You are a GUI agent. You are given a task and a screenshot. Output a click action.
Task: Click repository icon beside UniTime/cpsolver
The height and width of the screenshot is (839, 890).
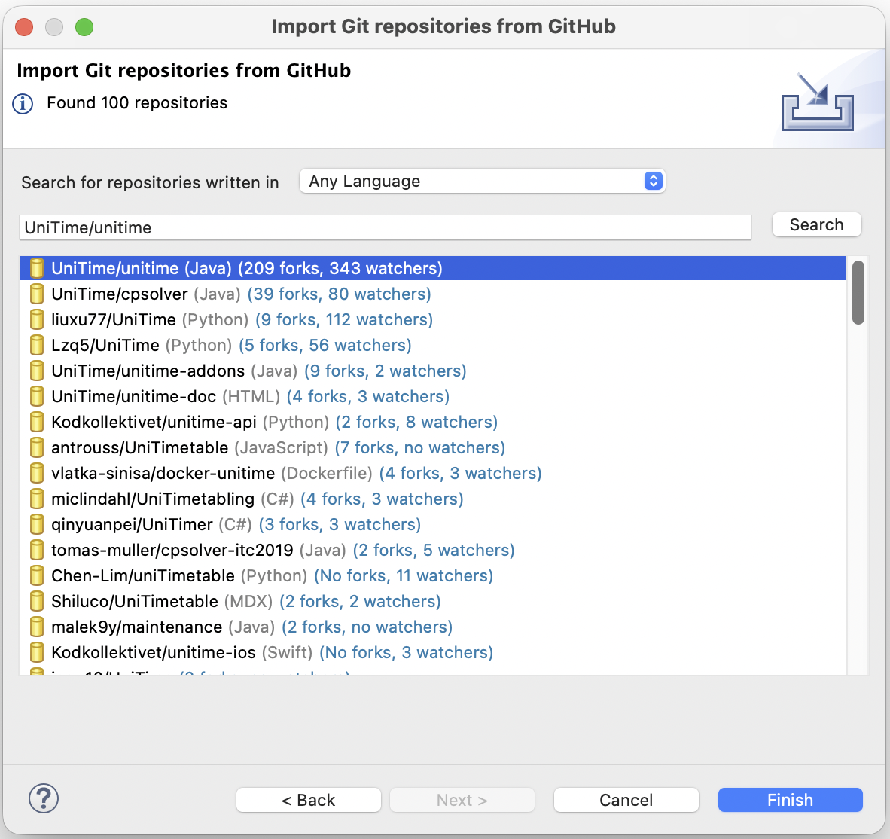click(x=37, y=294)
